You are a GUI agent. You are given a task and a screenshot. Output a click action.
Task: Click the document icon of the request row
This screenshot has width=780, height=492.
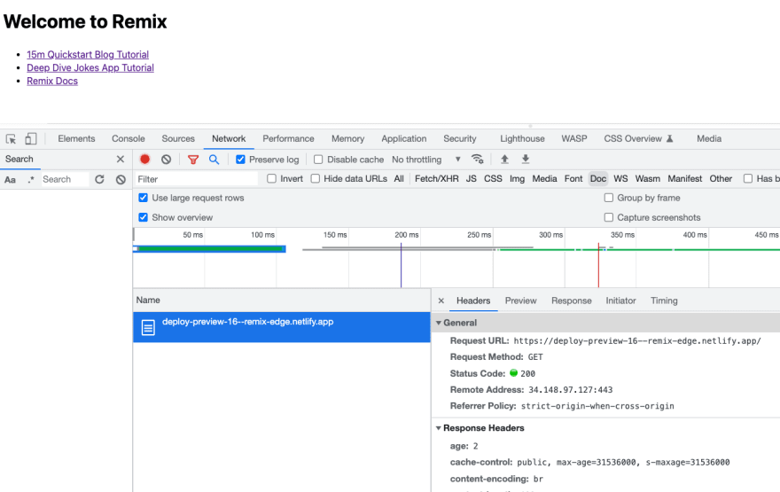pyautogui.click(x=148, y=327)
